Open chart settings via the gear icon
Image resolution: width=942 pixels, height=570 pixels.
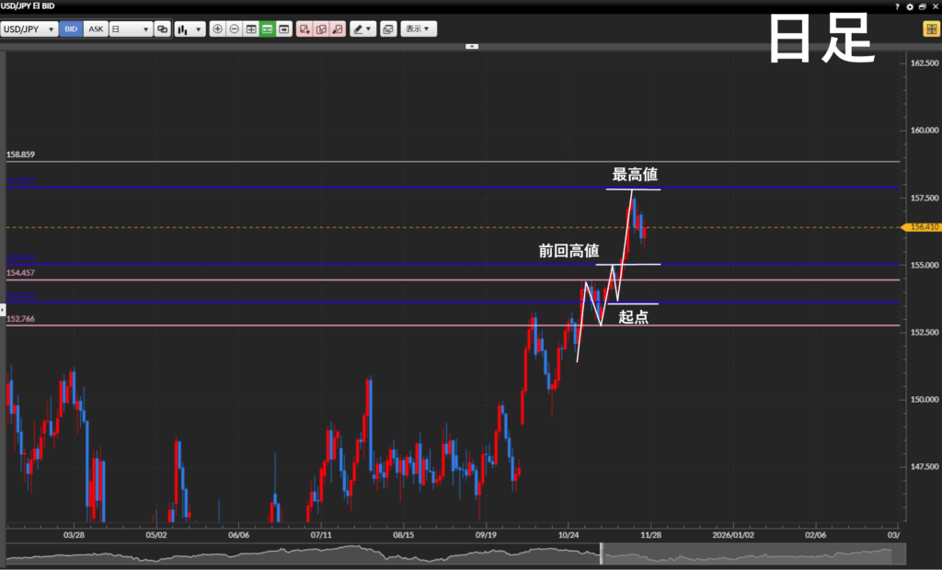tap(910, 6)
